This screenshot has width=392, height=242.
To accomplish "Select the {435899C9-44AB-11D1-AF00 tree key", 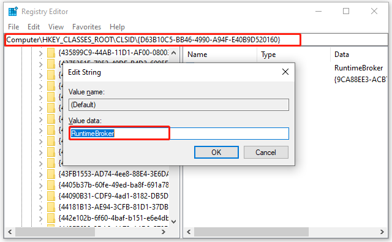I will pyautogui.click(x=113, y=53).
